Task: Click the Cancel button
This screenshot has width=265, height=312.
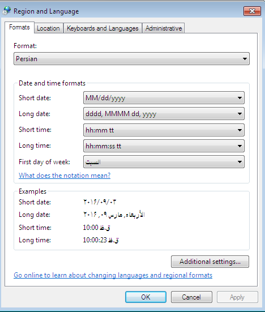Action: point(191,297)
